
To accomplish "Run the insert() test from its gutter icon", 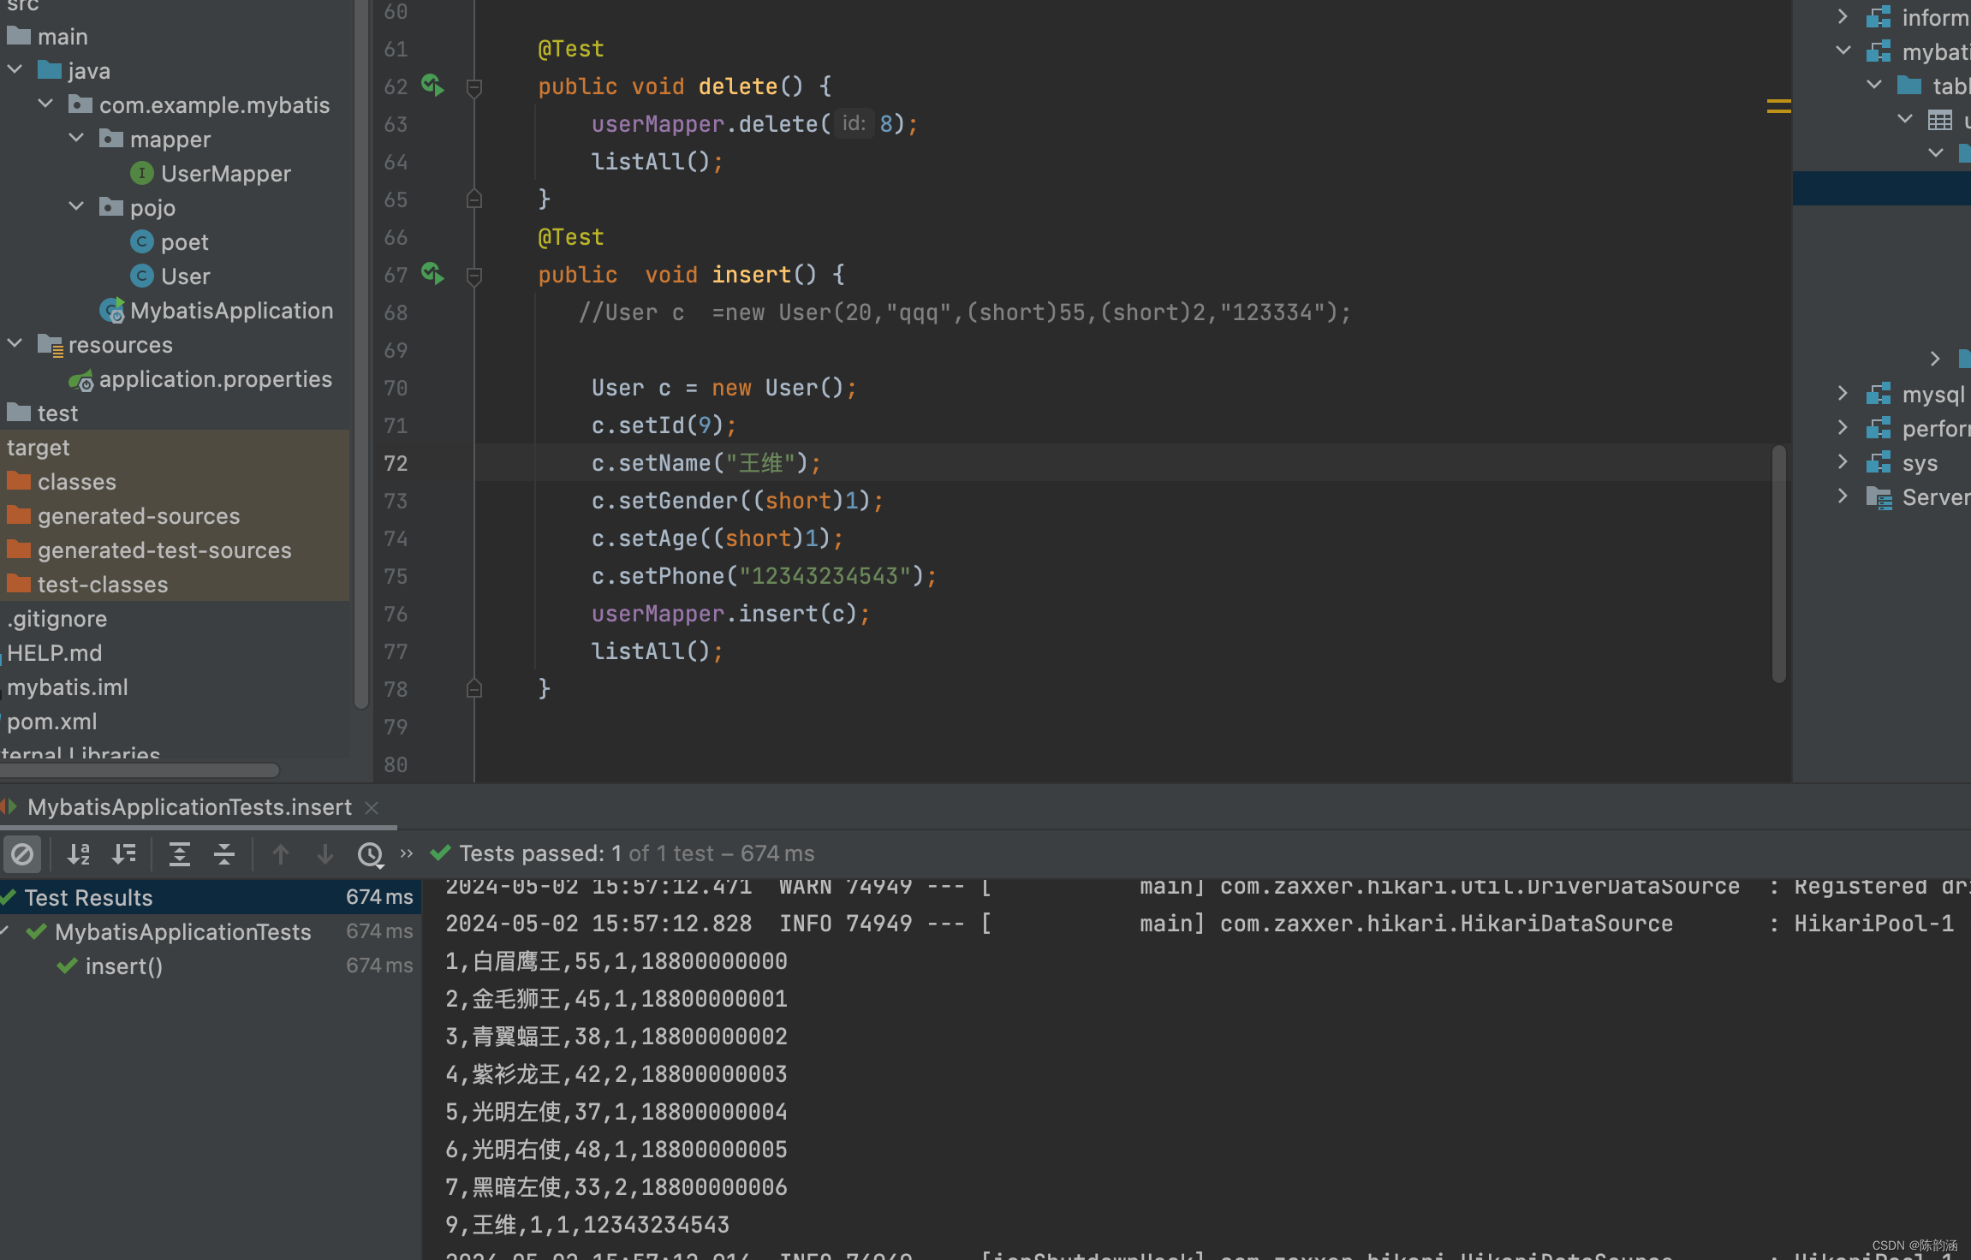I will [x=432, y=275].
